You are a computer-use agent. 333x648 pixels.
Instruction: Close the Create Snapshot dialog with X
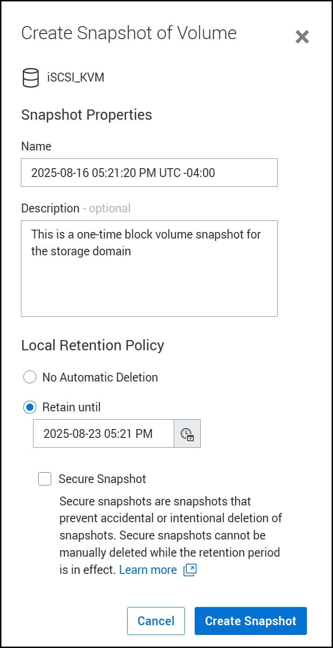[x=302, y=37]
